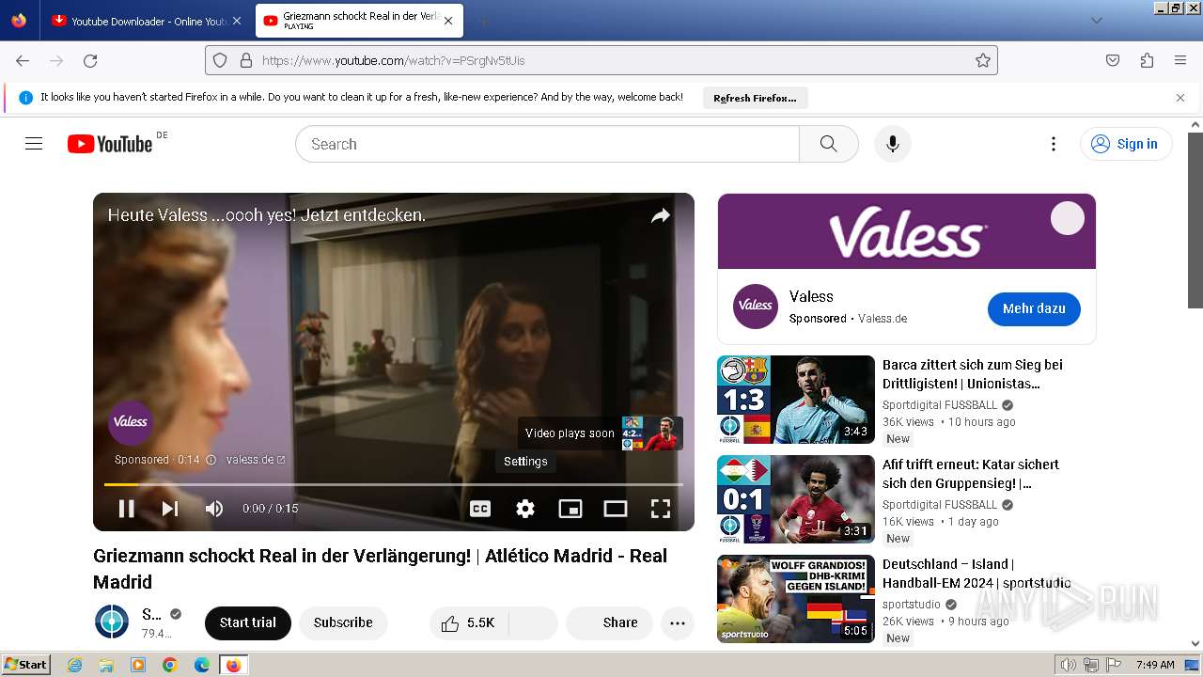1203x677 pixels.
Task: View site information via padlock icon
Action: (246, 60)
